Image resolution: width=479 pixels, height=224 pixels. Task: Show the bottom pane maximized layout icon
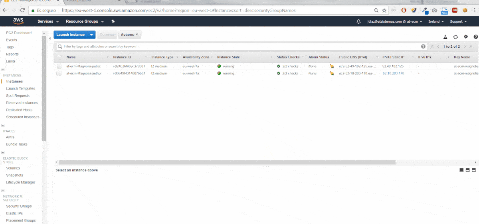point(474,170)
